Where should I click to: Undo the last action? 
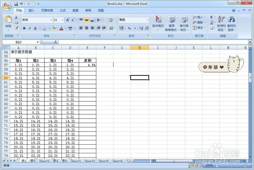[21, 4]
